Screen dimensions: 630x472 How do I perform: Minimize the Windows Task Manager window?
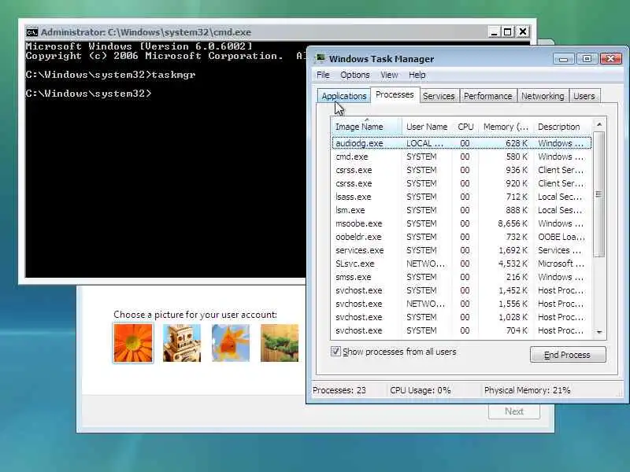563,59
